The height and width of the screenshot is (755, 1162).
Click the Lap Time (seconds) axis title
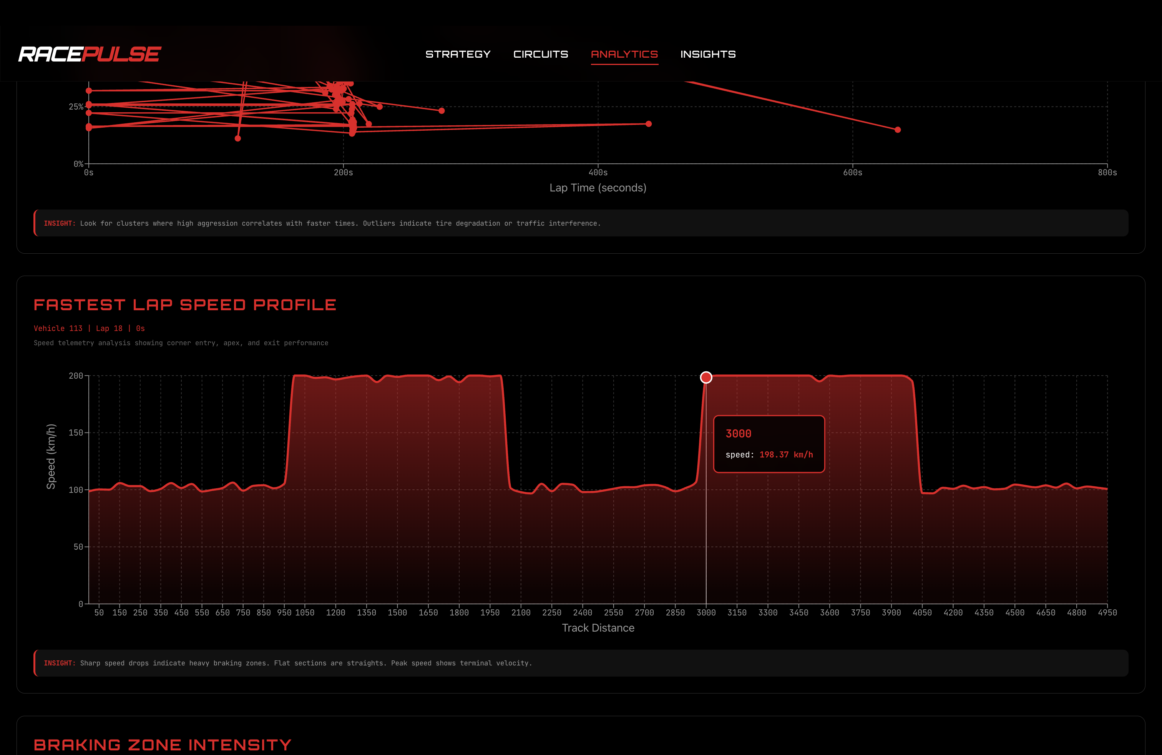coord(598,188)
